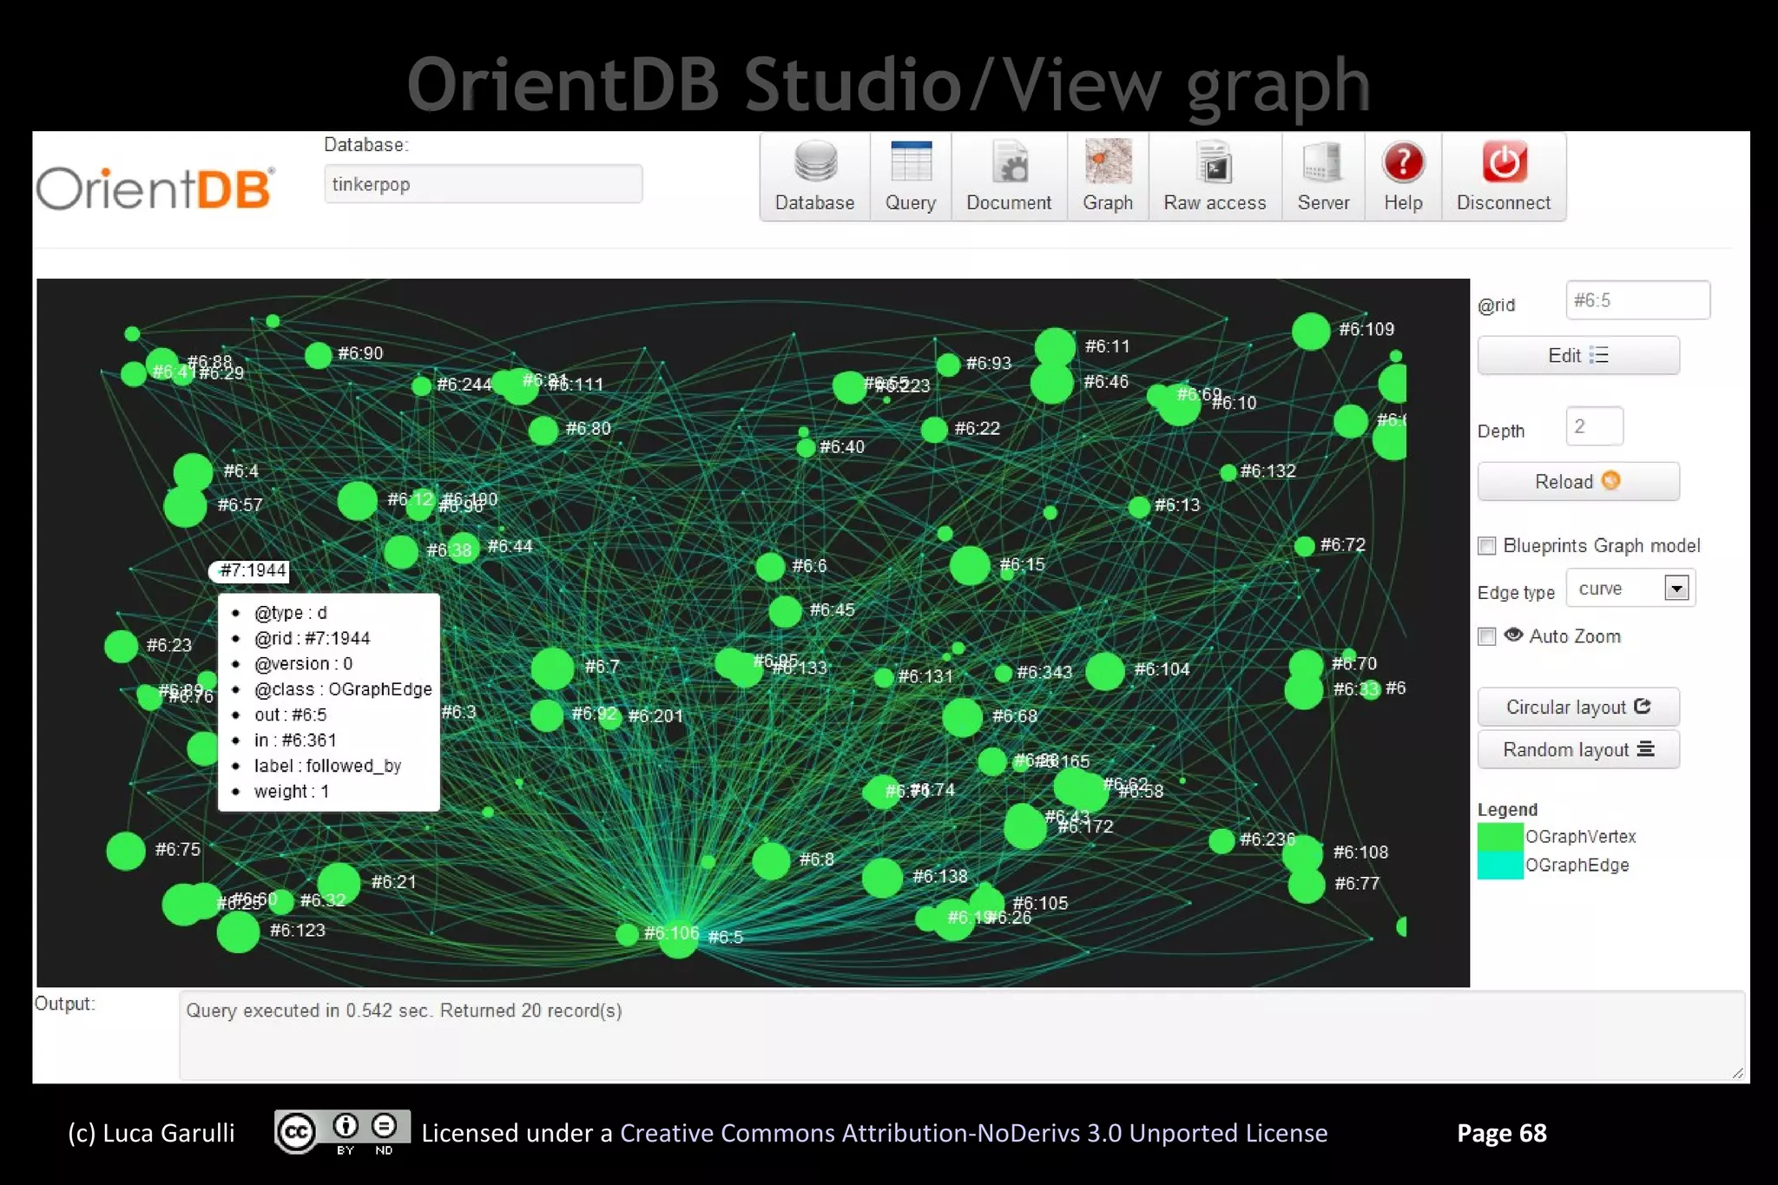Enable Blueprints Graph model checkbox
1778x1185 pixels.
click(x=1487, y=546)
